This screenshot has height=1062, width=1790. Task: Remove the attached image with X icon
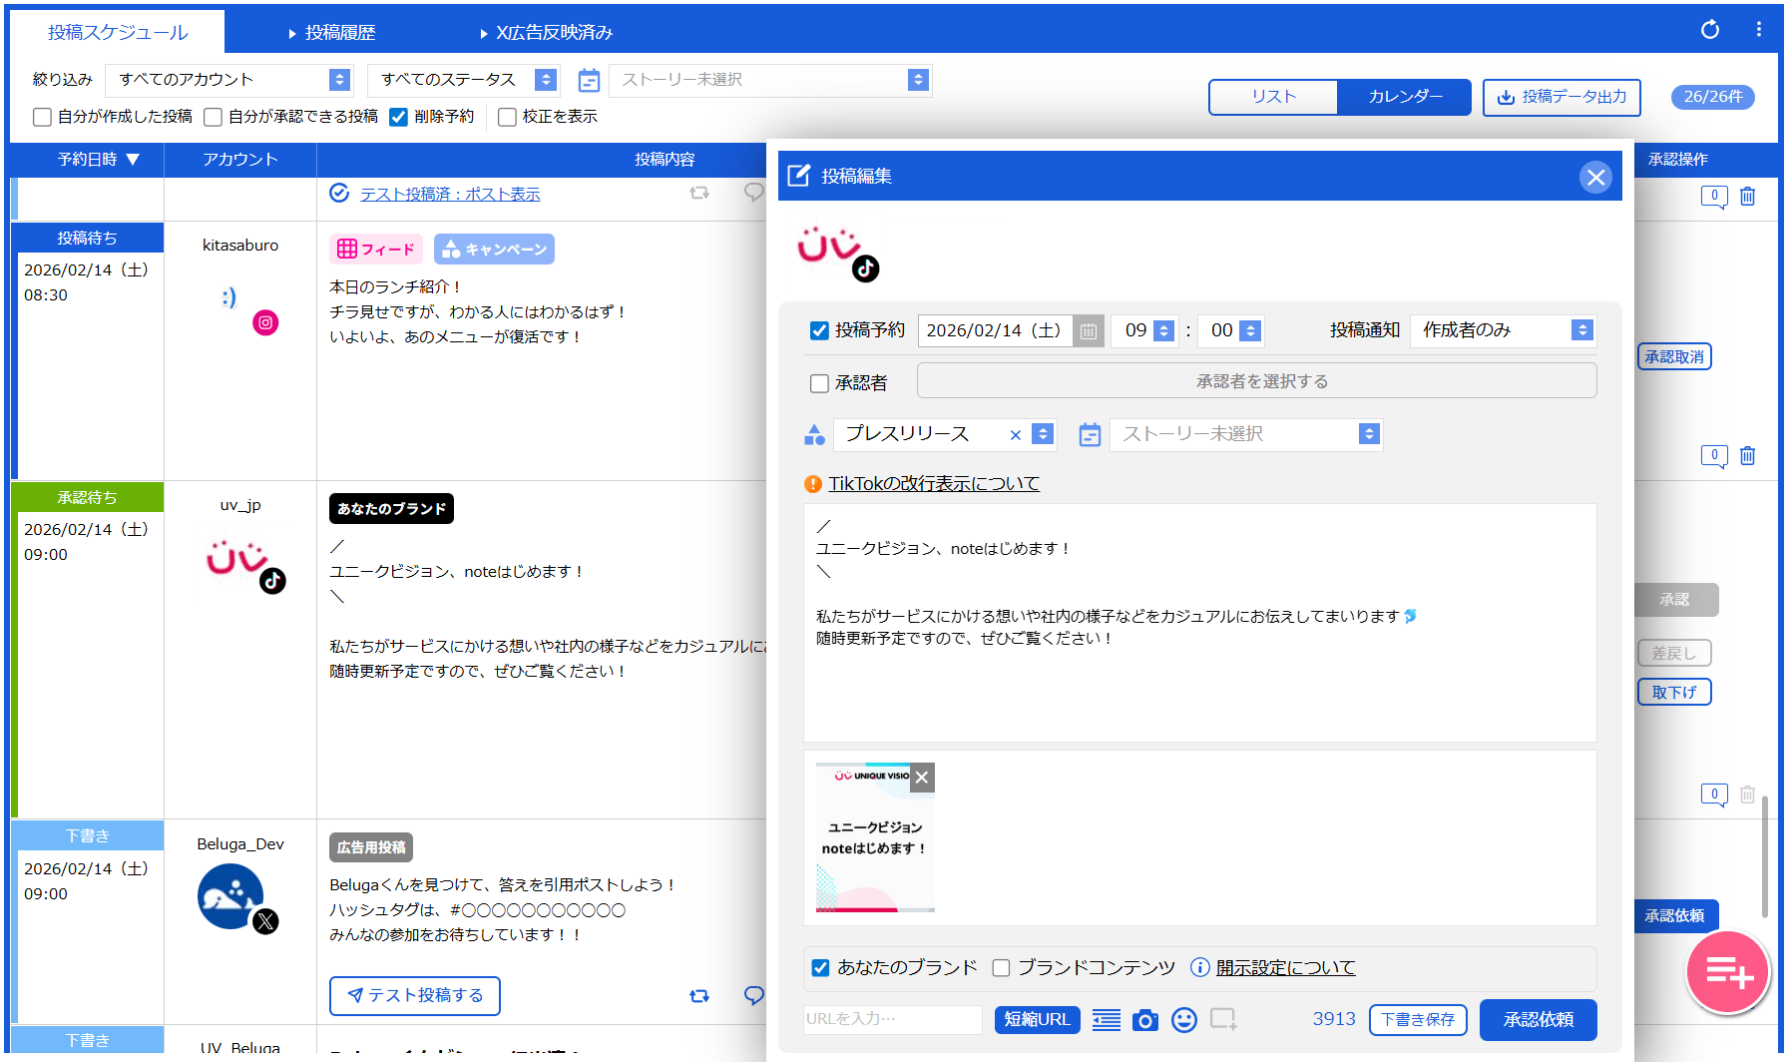pos(922,778)
